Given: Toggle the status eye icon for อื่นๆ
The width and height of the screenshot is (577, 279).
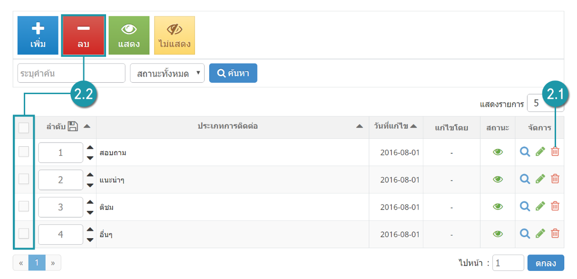Looking at the screenshot, I should [x=498, y=234].
